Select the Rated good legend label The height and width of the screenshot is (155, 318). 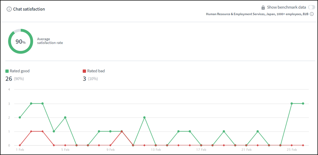[20, 71]
